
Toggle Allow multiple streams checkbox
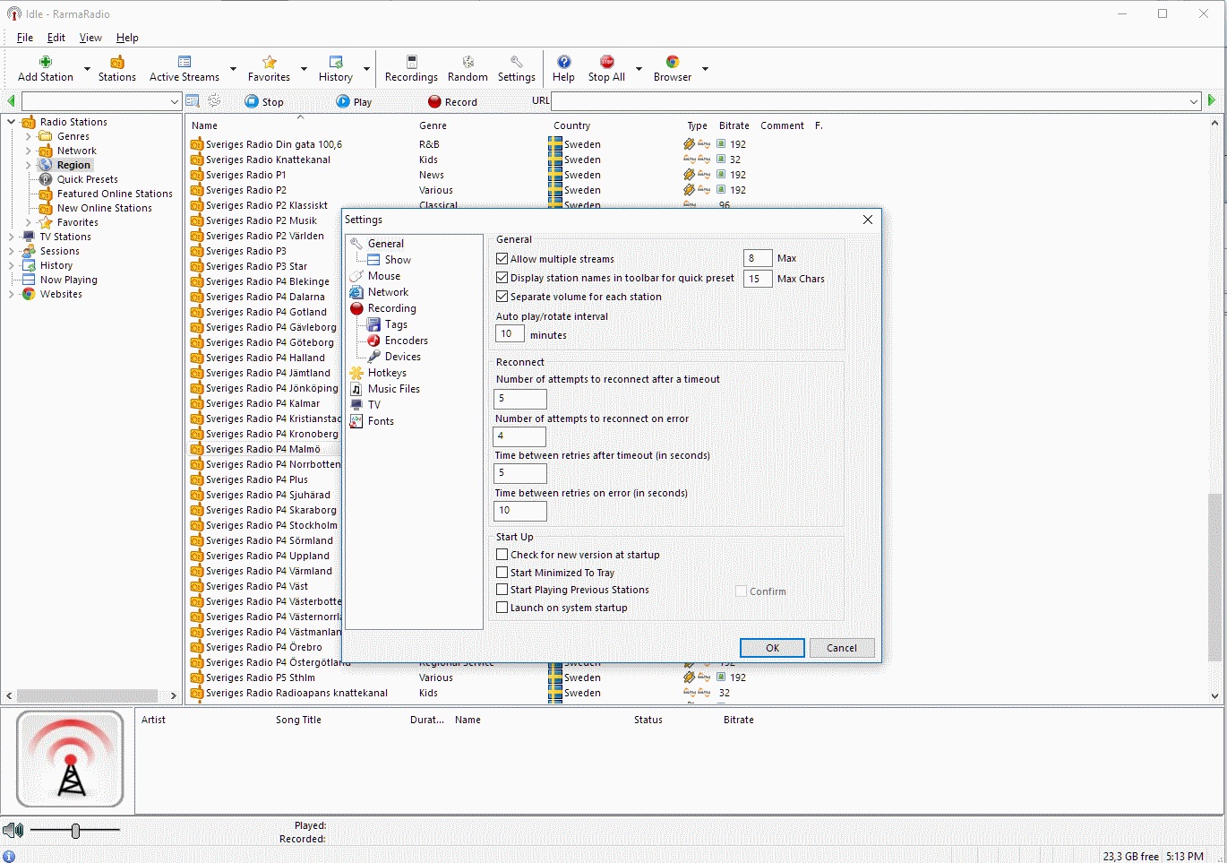click(x=502, y=259)
